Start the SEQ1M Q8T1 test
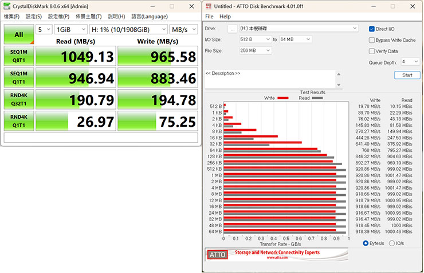Screen dimensions: 424x273 pyautogui.click(x=19, y=56)
